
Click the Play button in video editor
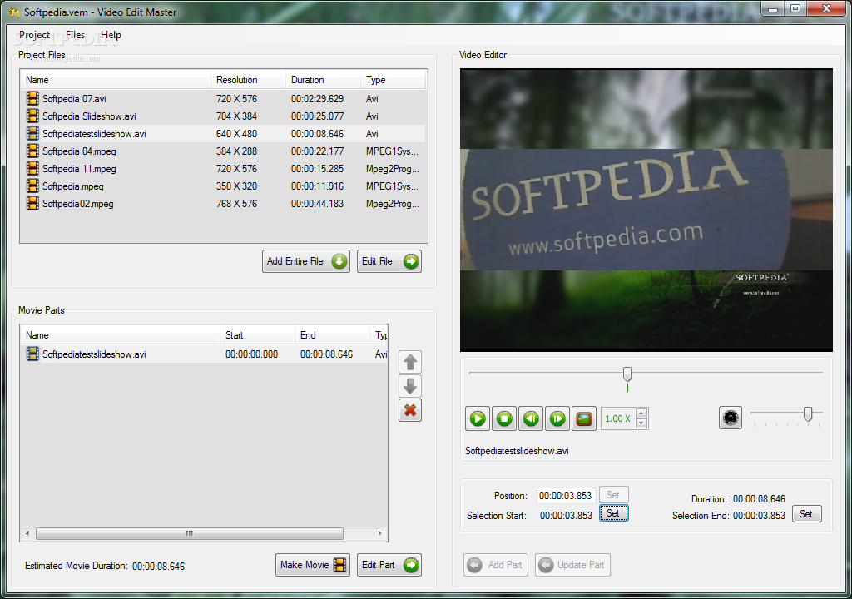(478, 418)
